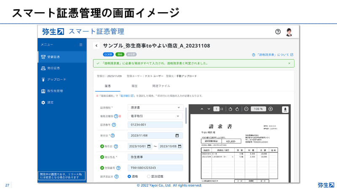Screen dimensions: 337x189
Task: Go back with the arrow beside the document title
Action: pos(96,46)
